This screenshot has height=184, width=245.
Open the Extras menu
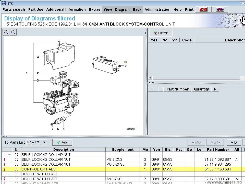(x=94, y=9)
